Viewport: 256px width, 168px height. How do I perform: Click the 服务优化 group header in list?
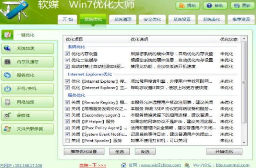[77, 95]
